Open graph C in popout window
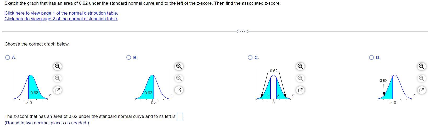 (300, 90)
